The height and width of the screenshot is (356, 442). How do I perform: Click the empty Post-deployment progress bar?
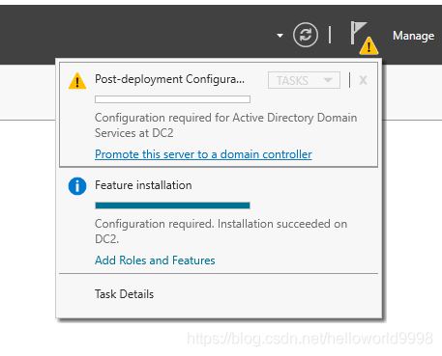click(172, 99)
